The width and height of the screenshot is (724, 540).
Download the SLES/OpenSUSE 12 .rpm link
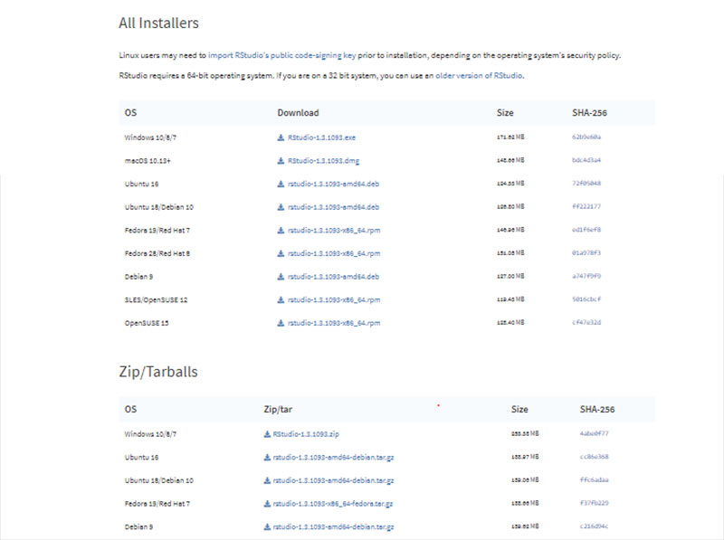[x=334, y=299]
